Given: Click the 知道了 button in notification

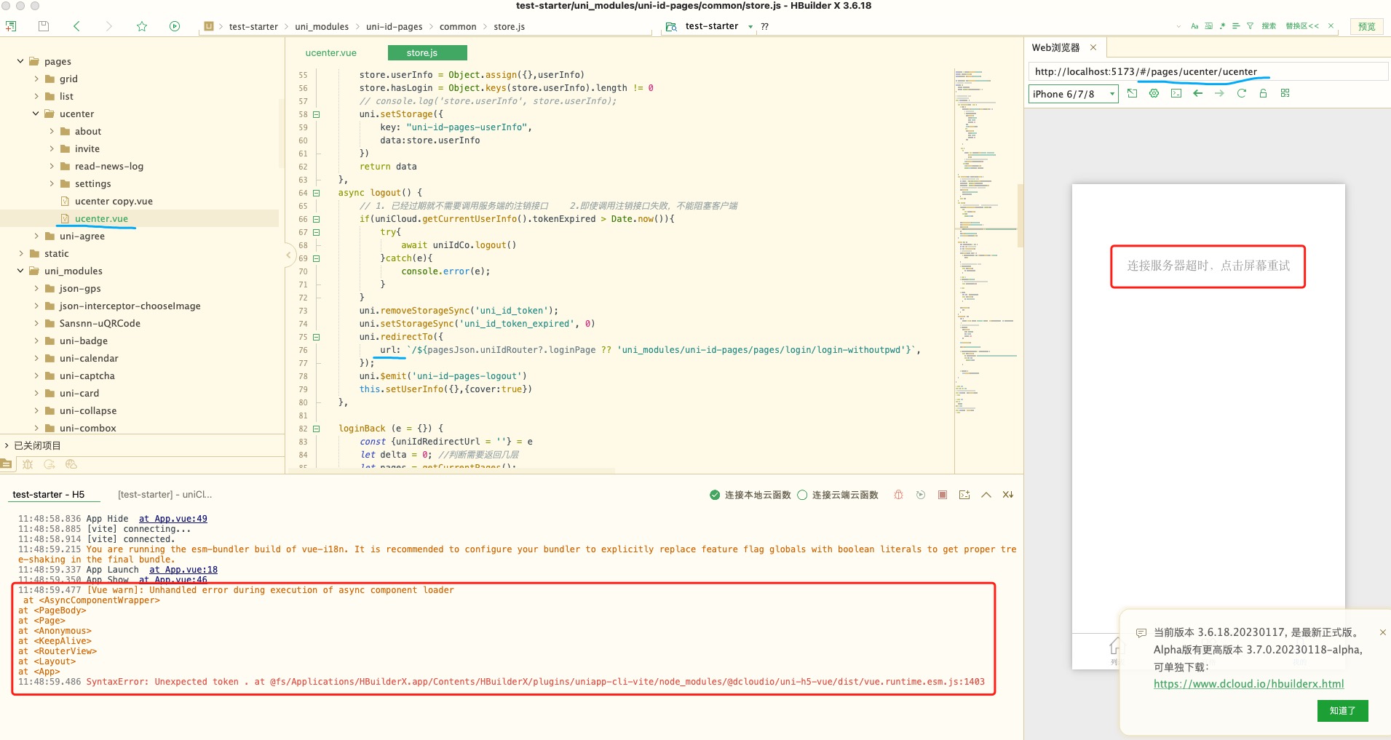Looking at the screenshot, I should 1342,711.
